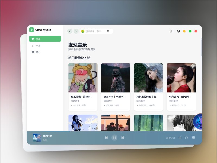Click the search magnifier icon
Viewport: 217px width, 163px height.
coord(108,31)
